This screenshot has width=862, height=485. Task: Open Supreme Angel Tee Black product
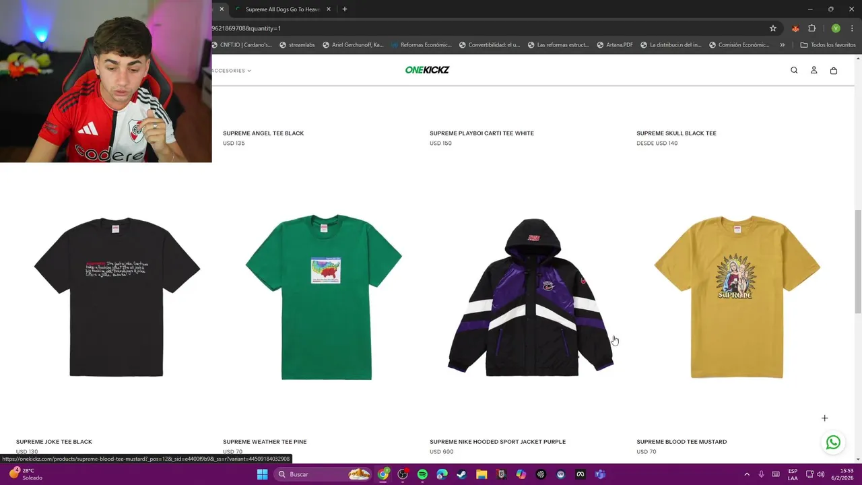[x=263, y=133]
